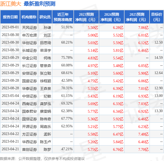Click 4.75亿 forecast value
Screen dimensions: 164x161
point(93,81)
